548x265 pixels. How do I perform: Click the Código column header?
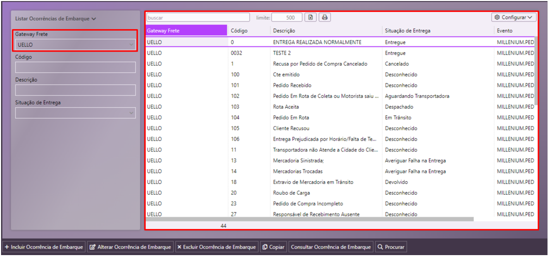point(248,31)
